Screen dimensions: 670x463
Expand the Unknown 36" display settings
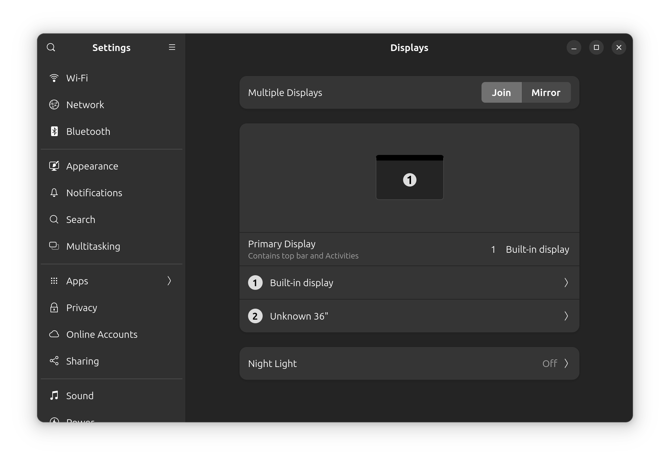pyautogui.click(x=409, y=316)
